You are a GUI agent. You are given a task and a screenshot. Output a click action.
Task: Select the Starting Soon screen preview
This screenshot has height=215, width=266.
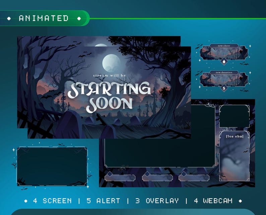click(109, 92)
